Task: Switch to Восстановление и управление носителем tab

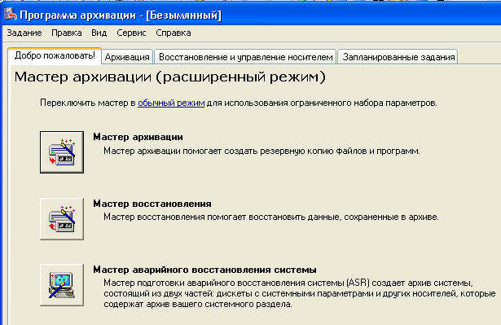Action: 245,57
